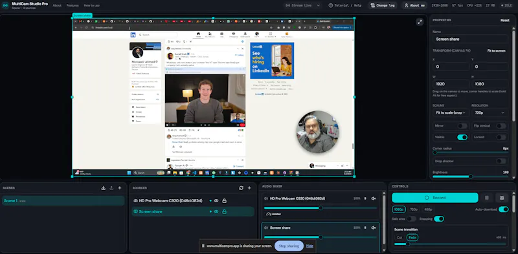
Task: Select the Screen share source row
Action: tap(193, 211)
